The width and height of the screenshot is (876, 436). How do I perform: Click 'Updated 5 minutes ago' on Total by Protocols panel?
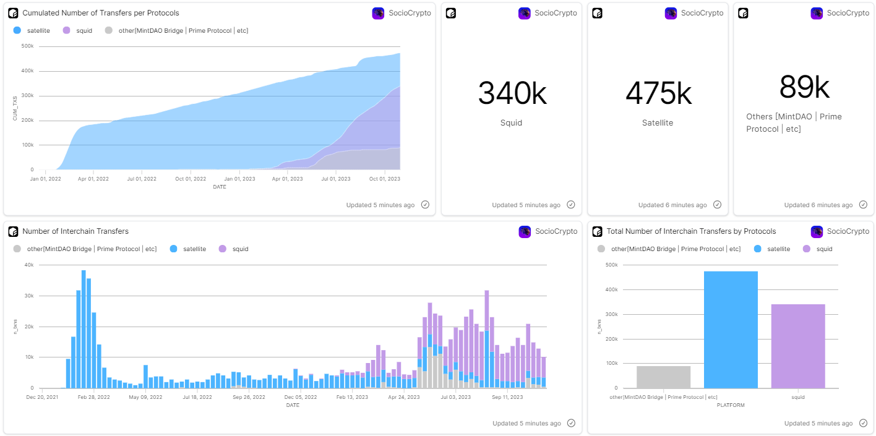(818, 423)
